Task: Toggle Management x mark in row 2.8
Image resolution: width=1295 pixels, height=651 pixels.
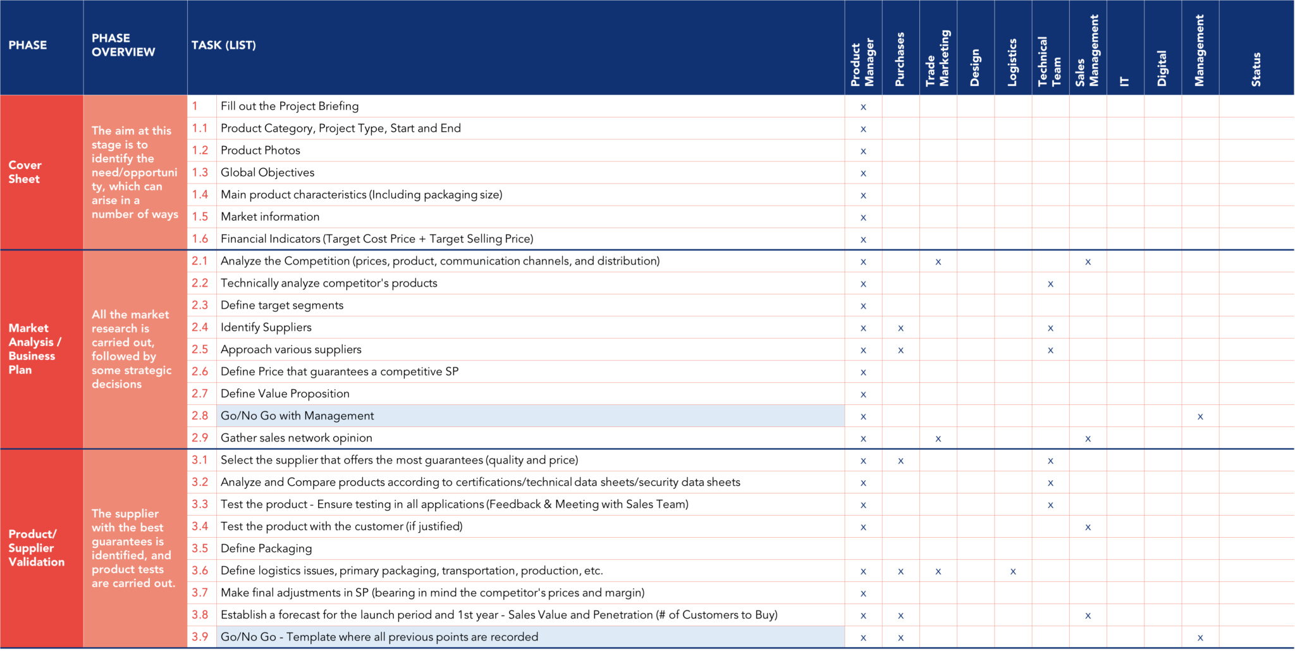Action: click(x=1200, y=416)
